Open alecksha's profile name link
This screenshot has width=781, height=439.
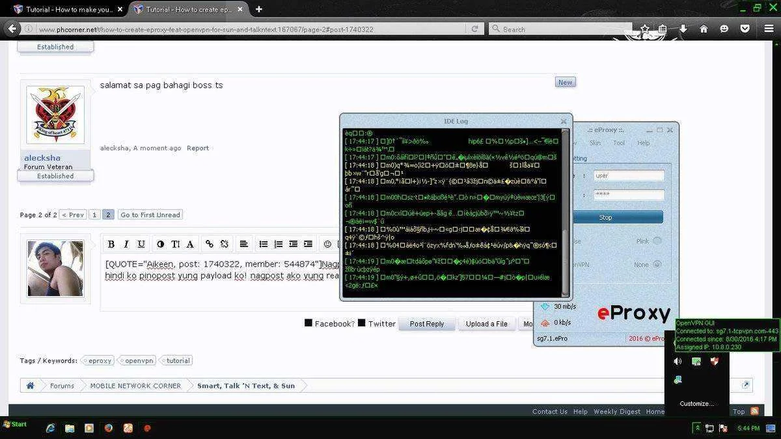click(x=42, y=158)
